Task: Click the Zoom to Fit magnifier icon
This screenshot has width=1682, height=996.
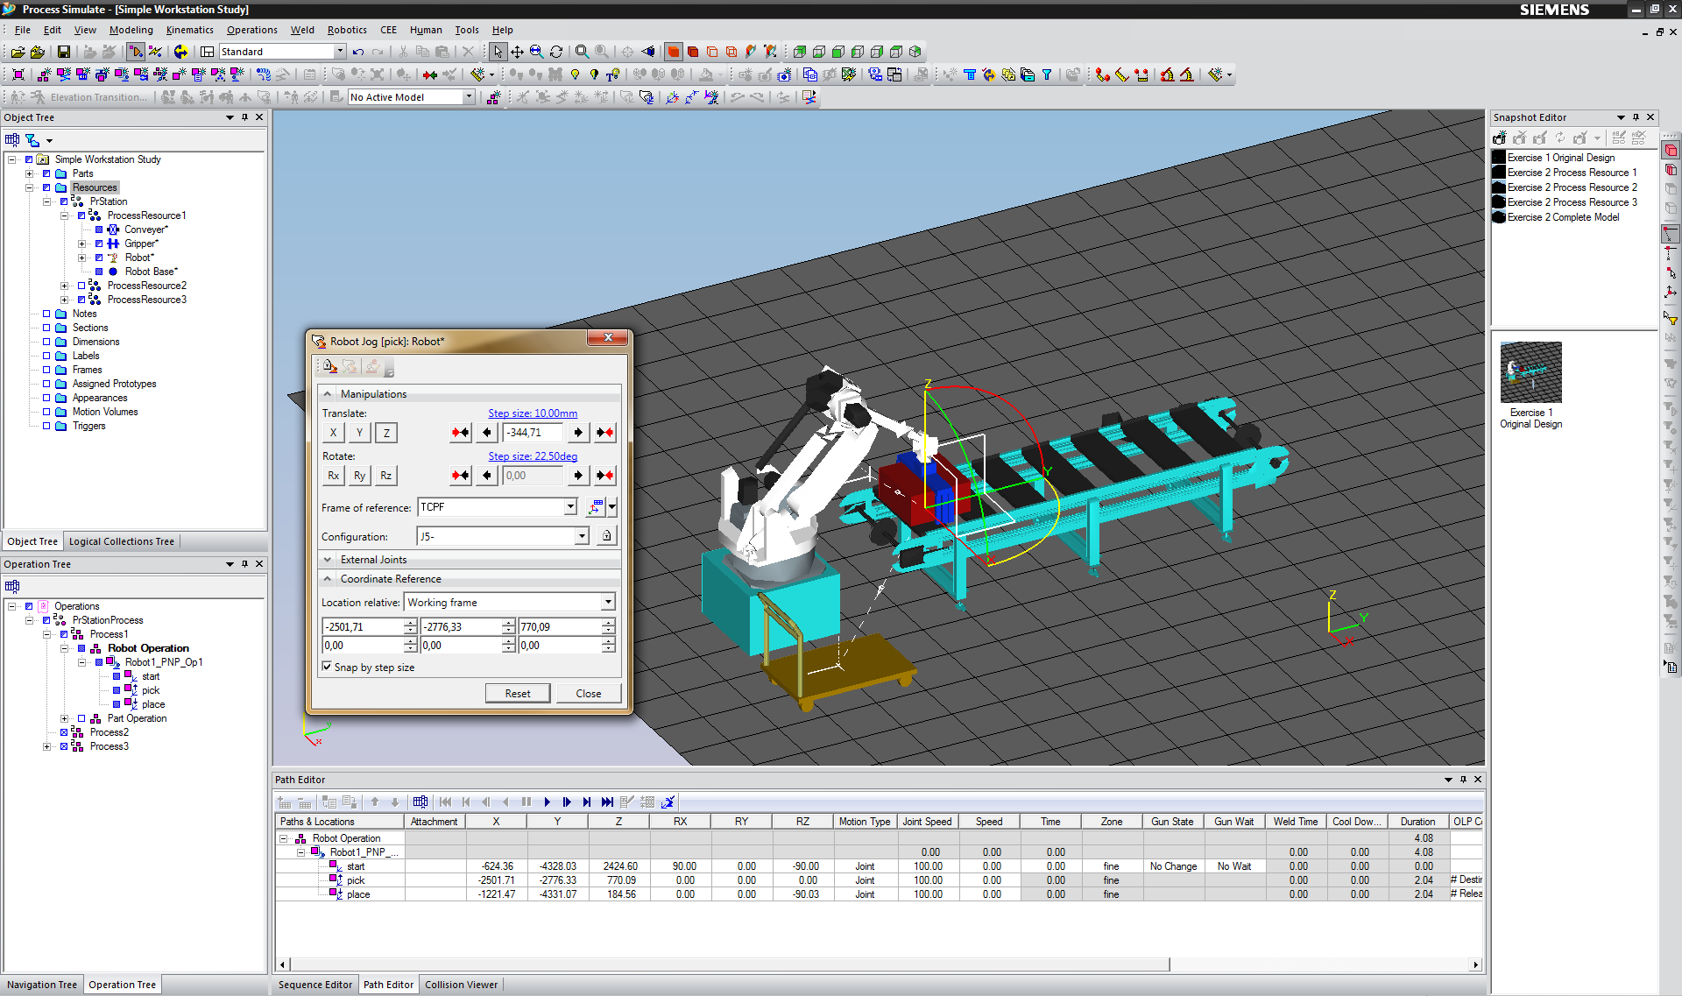Action: [x=582, y=52]
